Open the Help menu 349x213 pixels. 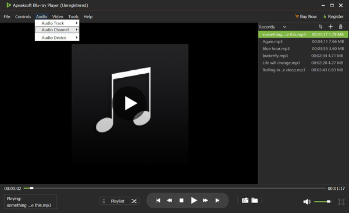pyautogui.click(x=88, y=17)
